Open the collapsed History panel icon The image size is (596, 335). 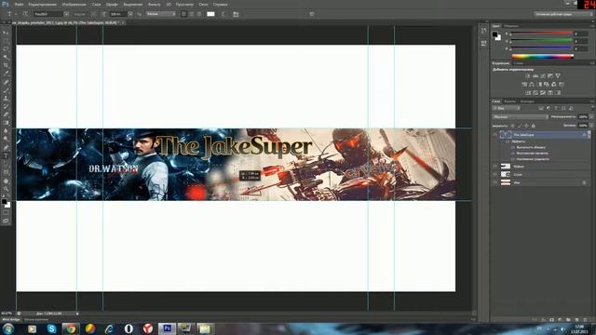click(x=483, y=31)
